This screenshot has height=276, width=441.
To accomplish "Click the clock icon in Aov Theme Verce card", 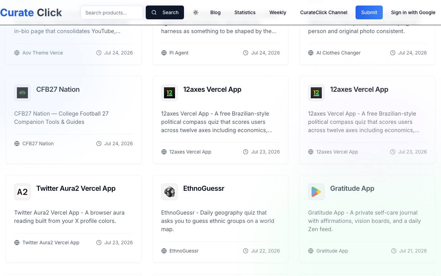I will [99, 53].
